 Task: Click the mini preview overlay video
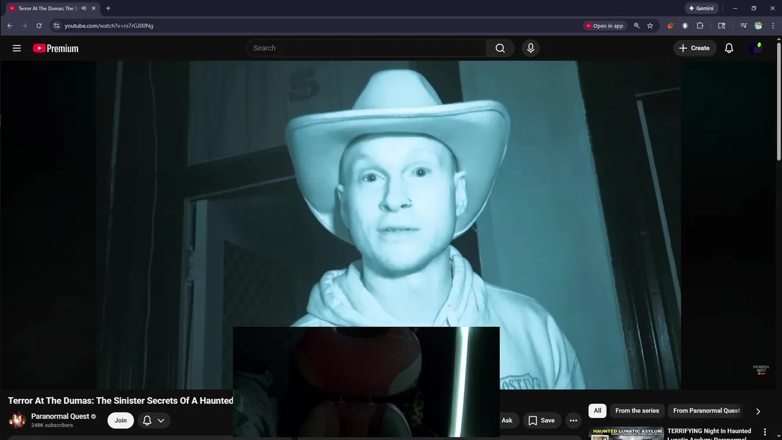pyautogui.click(x=366, y=382)
